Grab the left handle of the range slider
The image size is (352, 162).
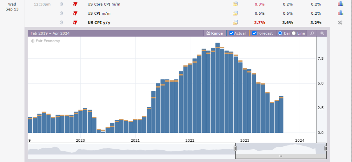(235, 148)
